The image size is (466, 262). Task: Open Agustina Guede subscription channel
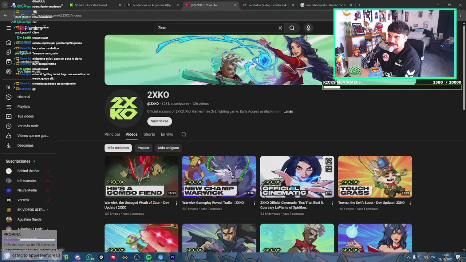pos(28,219)
